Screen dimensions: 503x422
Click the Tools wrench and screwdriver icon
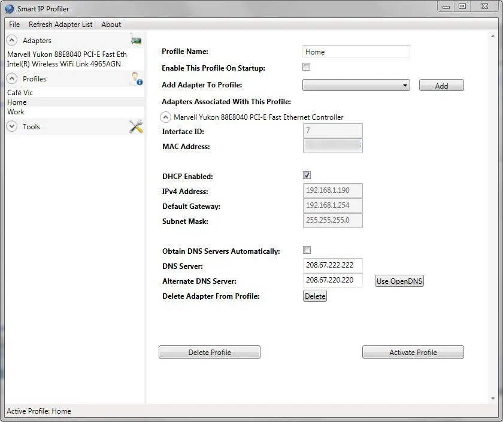coord(135,126)
